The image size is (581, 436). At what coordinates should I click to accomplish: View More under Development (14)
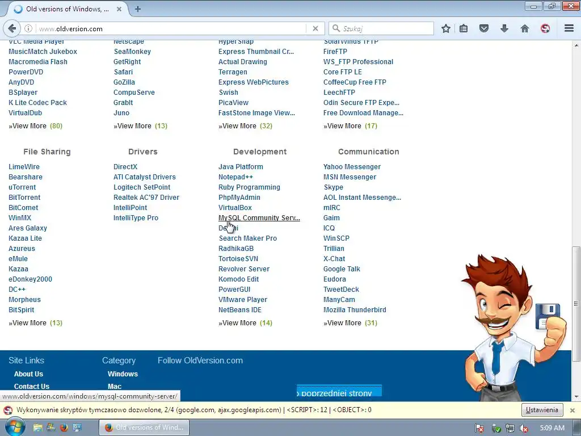coord(245,323)
